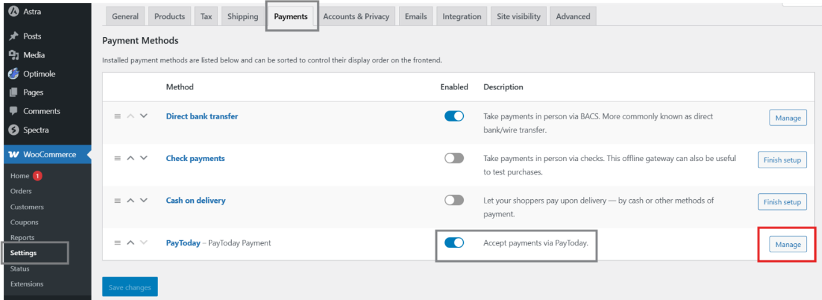Open Optimole via its sidebar icon

coord(14,74)
